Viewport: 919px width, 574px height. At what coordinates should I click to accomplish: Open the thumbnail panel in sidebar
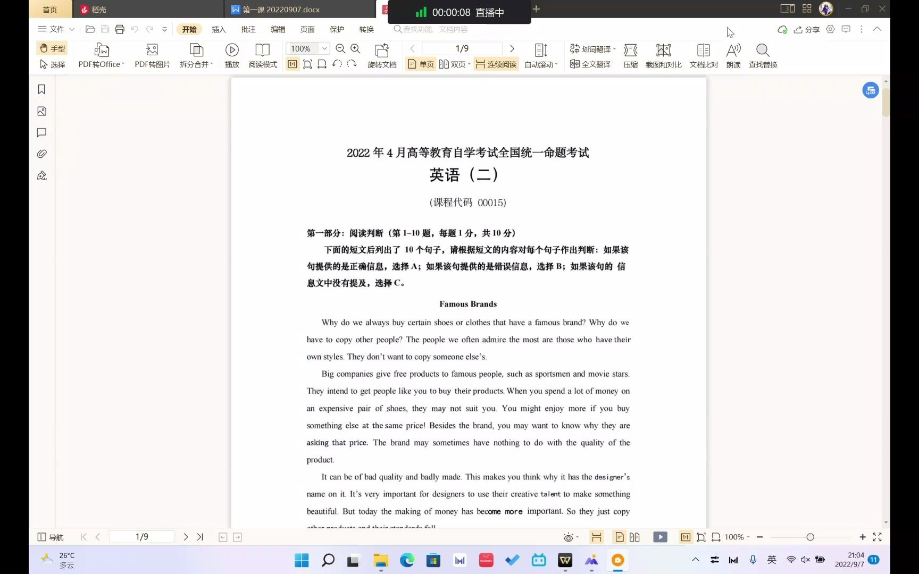tap(41, 111)
